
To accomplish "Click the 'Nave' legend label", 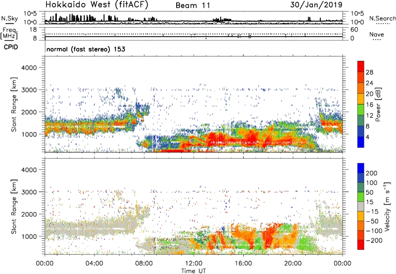I will (x=377, y=35).
